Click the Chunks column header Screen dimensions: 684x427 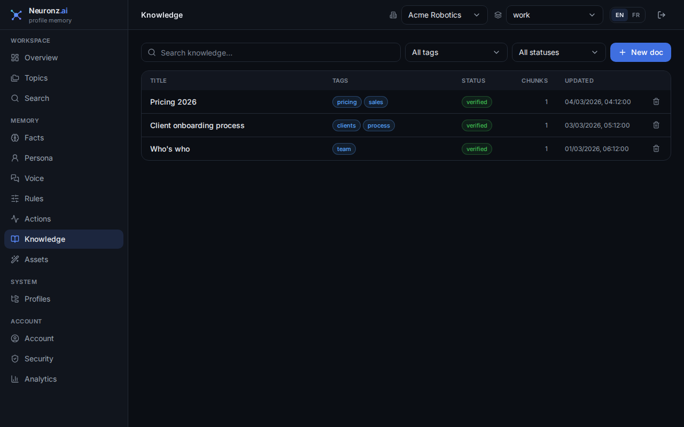534,81
